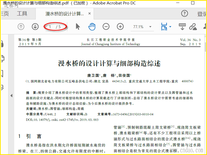Click the 登录 sign-in button

(202, 14)
